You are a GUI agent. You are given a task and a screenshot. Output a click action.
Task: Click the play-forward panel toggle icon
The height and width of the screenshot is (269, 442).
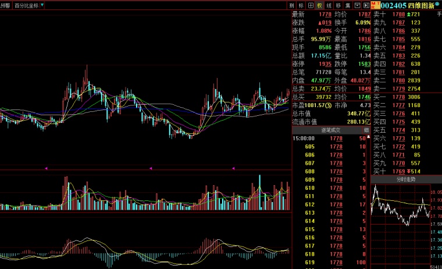point(366,5)
